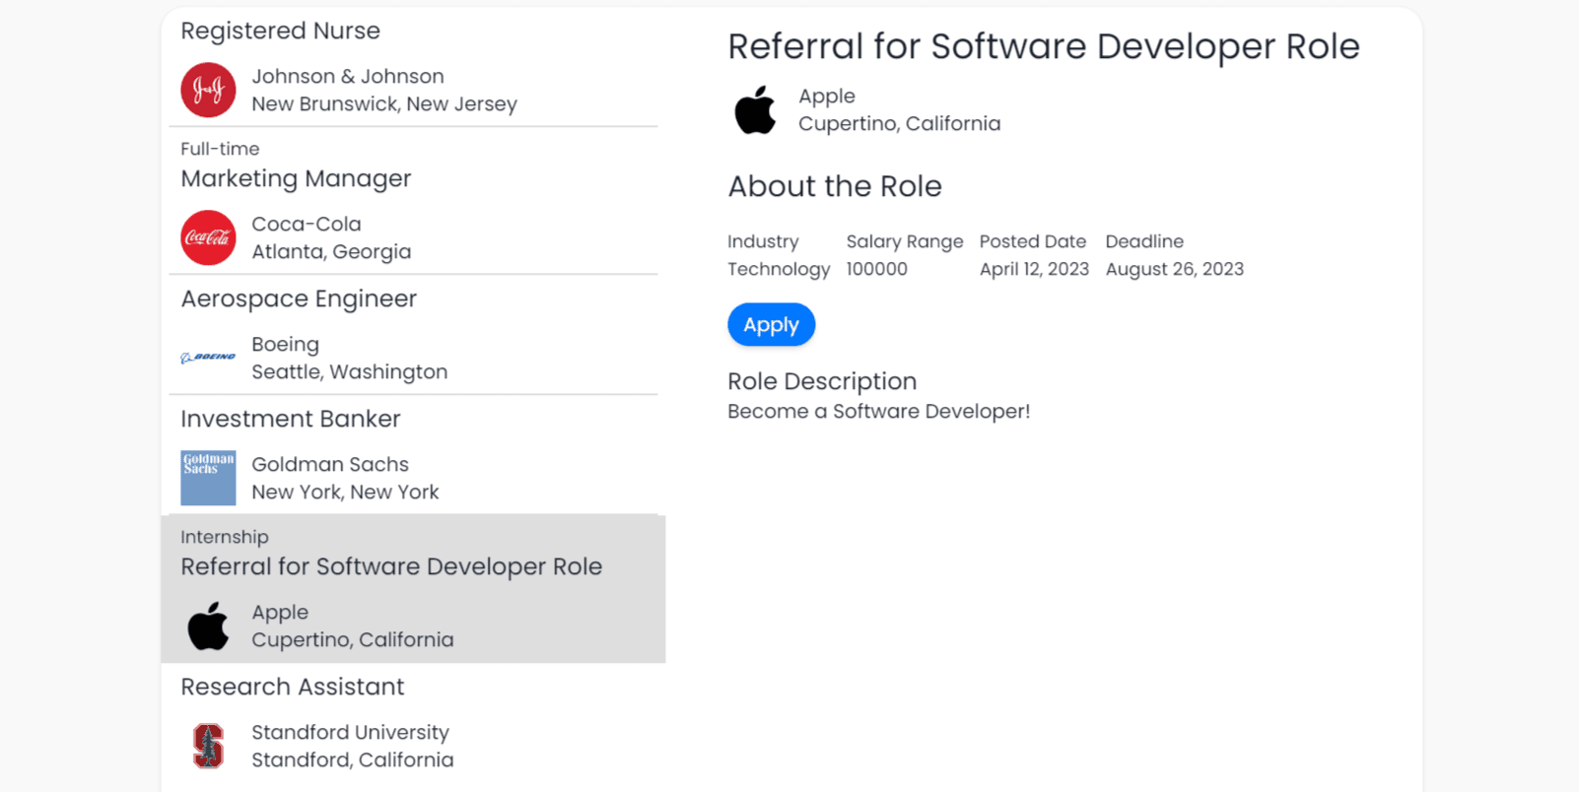Open the Research Assistant listing
1579x792 pixels.
pyautogui.click(x=293, y=687)
